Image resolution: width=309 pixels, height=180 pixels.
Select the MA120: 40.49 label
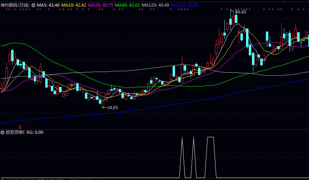[155, 5]
